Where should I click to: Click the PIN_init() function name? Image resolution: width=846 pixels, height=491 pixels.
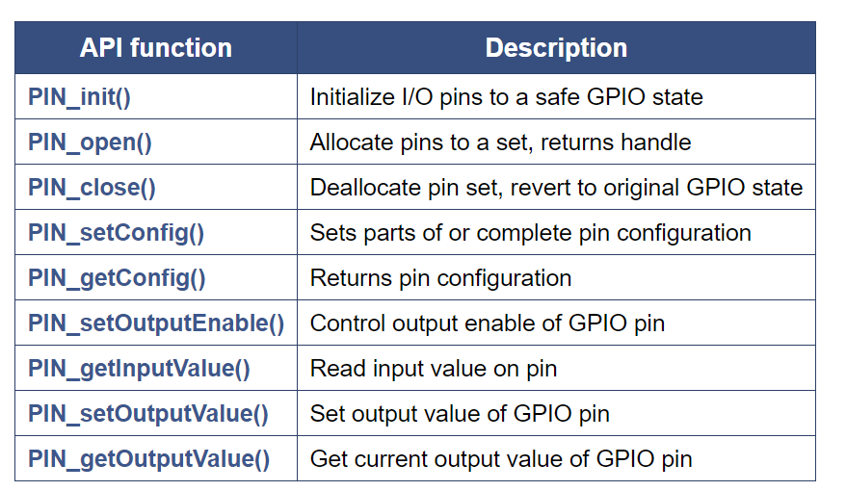77,97
